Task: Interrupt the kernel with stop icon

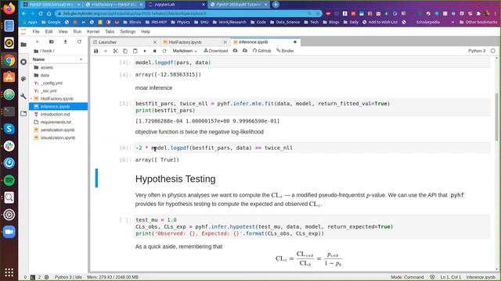Action: tap(155, 51)
